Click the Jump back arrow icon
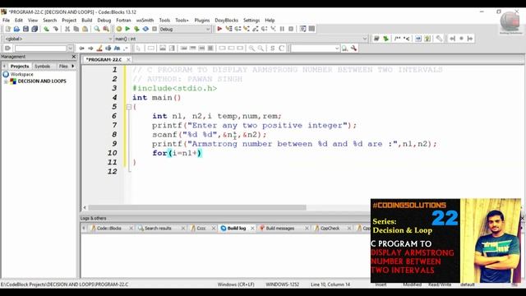This screenshot has height=296, width=526. (x=81, y=49)
